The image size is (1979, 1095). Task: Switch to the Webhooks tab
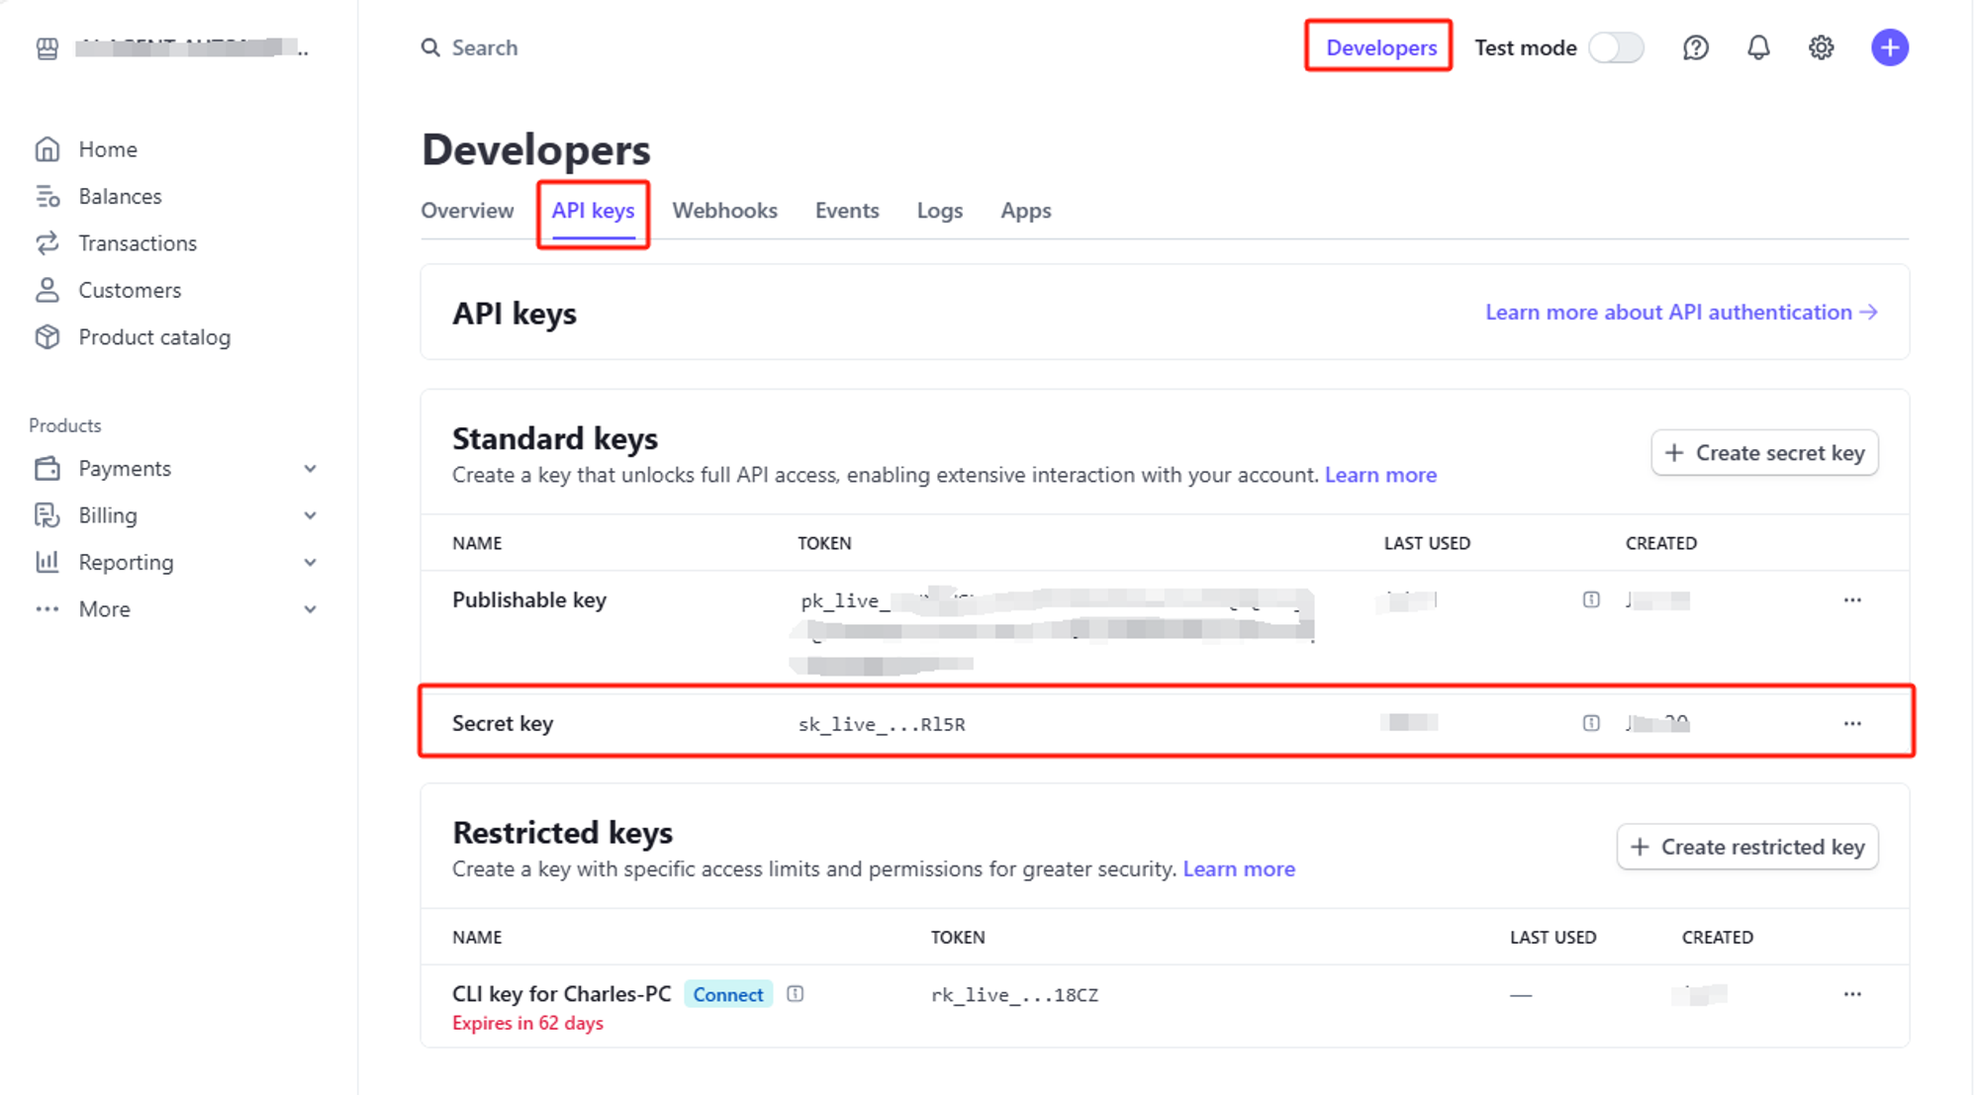coord(724,211)
